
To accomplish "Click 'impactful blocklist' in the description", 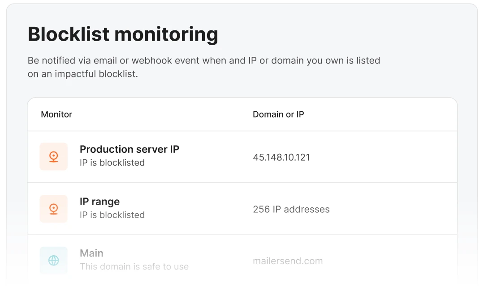I will 96,74.
